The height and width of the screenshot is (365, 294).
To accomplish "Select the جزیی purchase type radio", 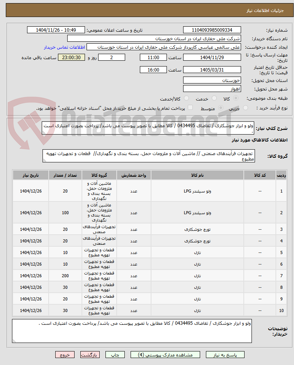I will coord(245,108).
